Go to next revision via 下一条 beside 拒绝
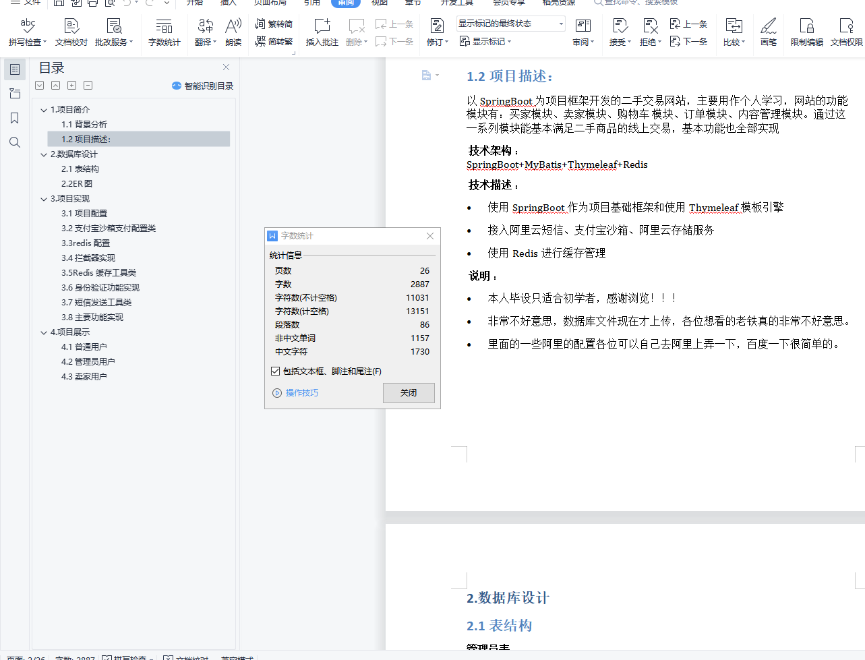Viewport: 865px width, 660px height. tap(688, 41)
